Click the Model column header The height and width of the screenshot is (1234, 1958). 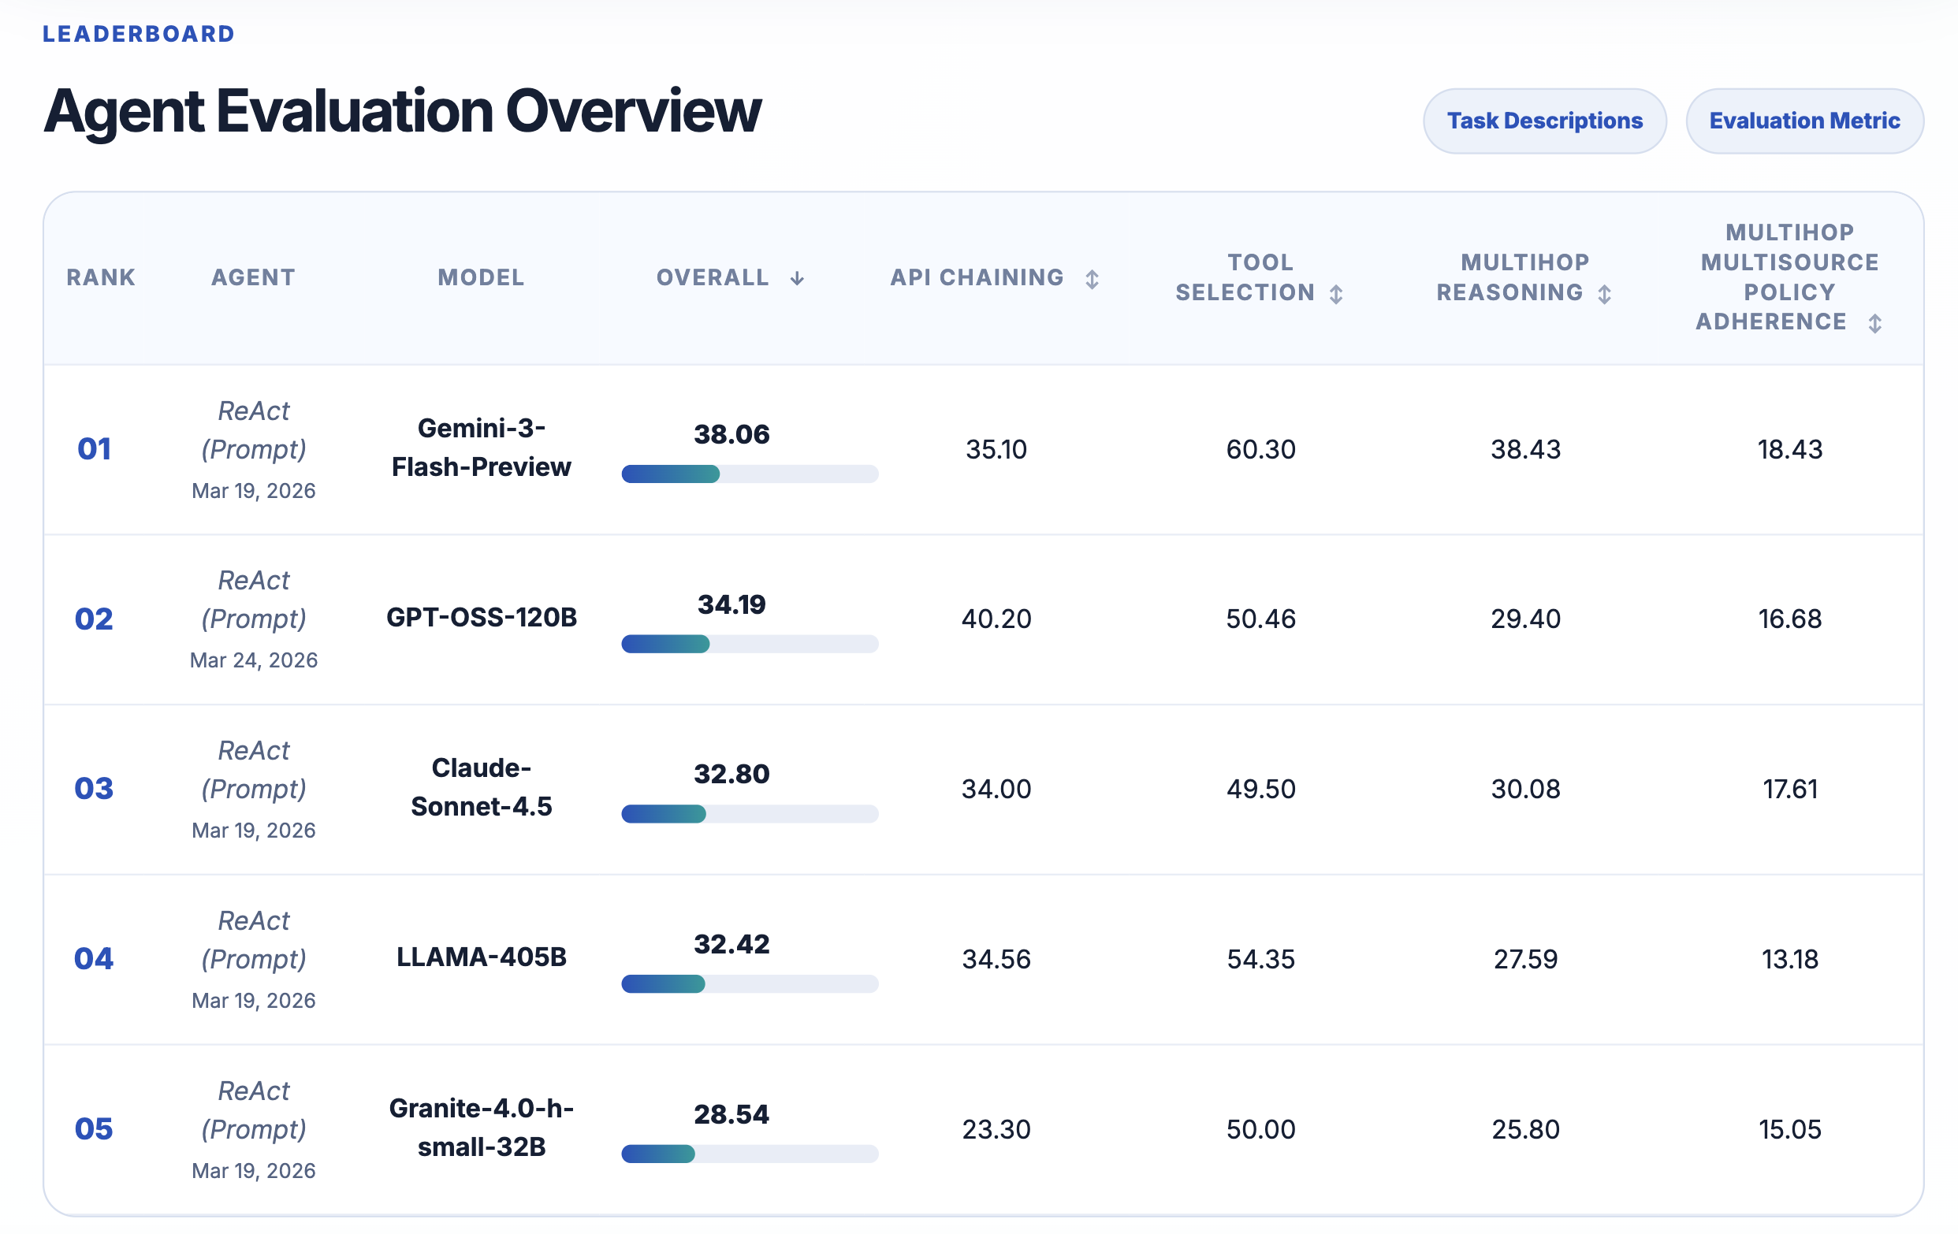tap(481, 278)
